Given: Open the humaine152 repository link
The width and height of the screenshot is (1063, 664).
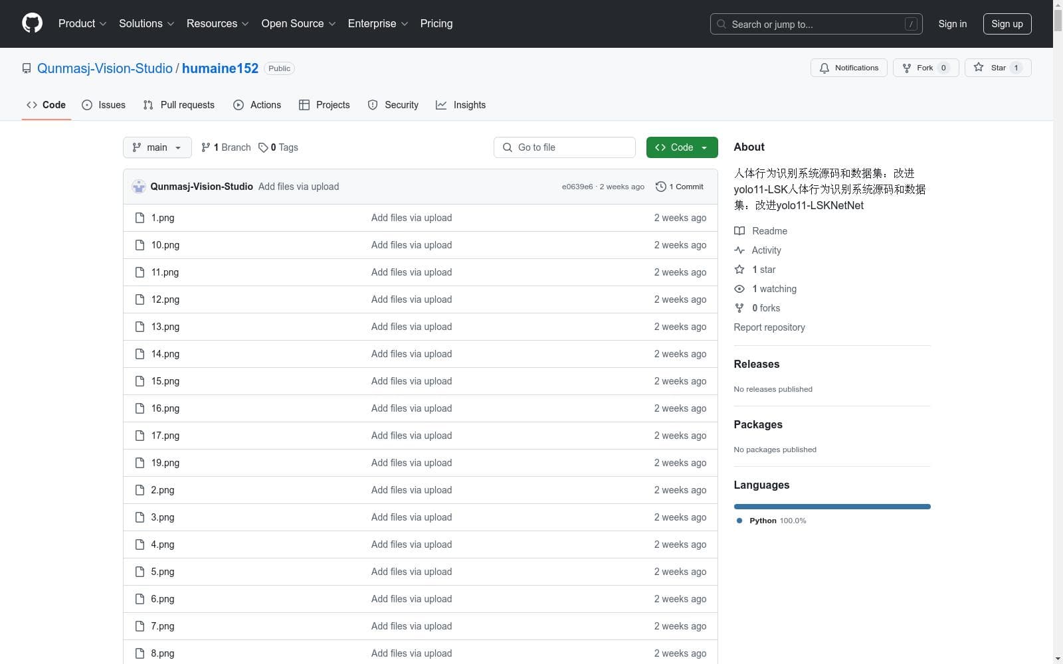Looking at the screenshot, I should tap(220, 68).
